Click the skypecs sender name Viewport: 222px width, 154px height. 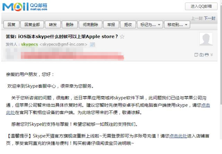(29, 44)
